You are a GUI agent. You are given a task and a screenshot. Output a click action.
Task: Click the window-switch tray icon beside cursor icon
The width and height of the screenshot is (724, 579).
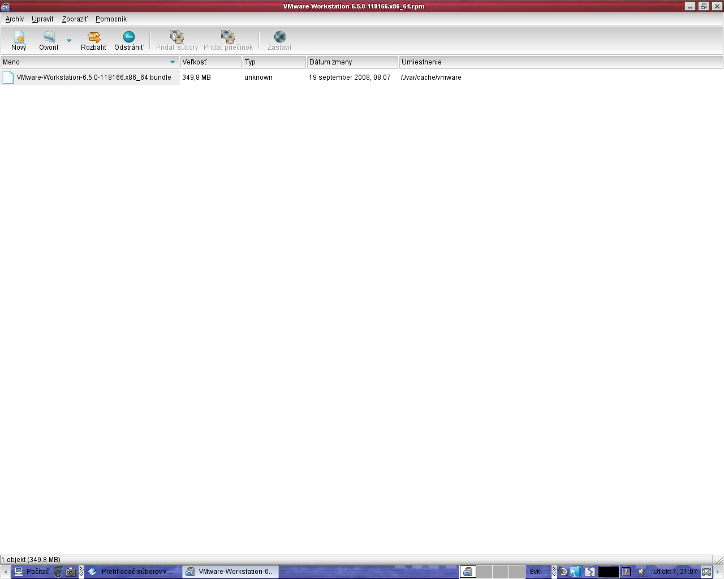590,572
